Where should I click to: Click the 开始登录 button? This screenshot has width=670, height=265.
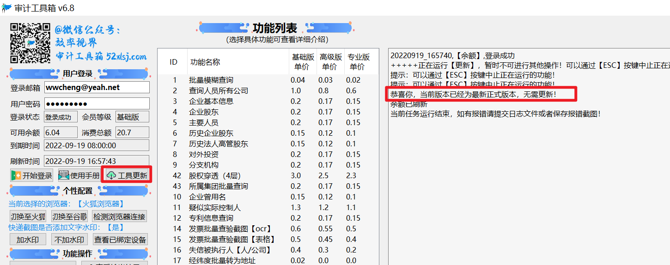[32, 175]
